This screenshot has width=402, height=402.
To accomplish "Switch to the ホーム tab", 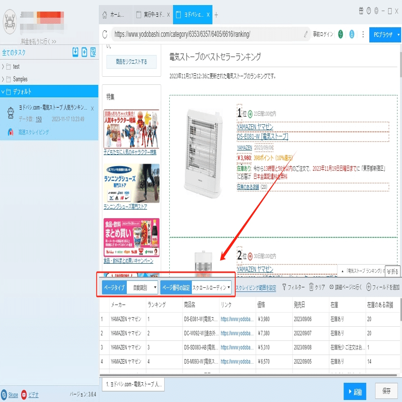I will pos(116,15).
